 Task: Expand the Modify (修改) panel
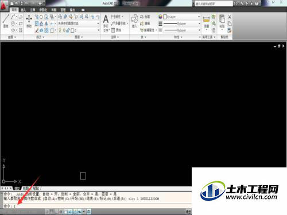coord(40,37)
